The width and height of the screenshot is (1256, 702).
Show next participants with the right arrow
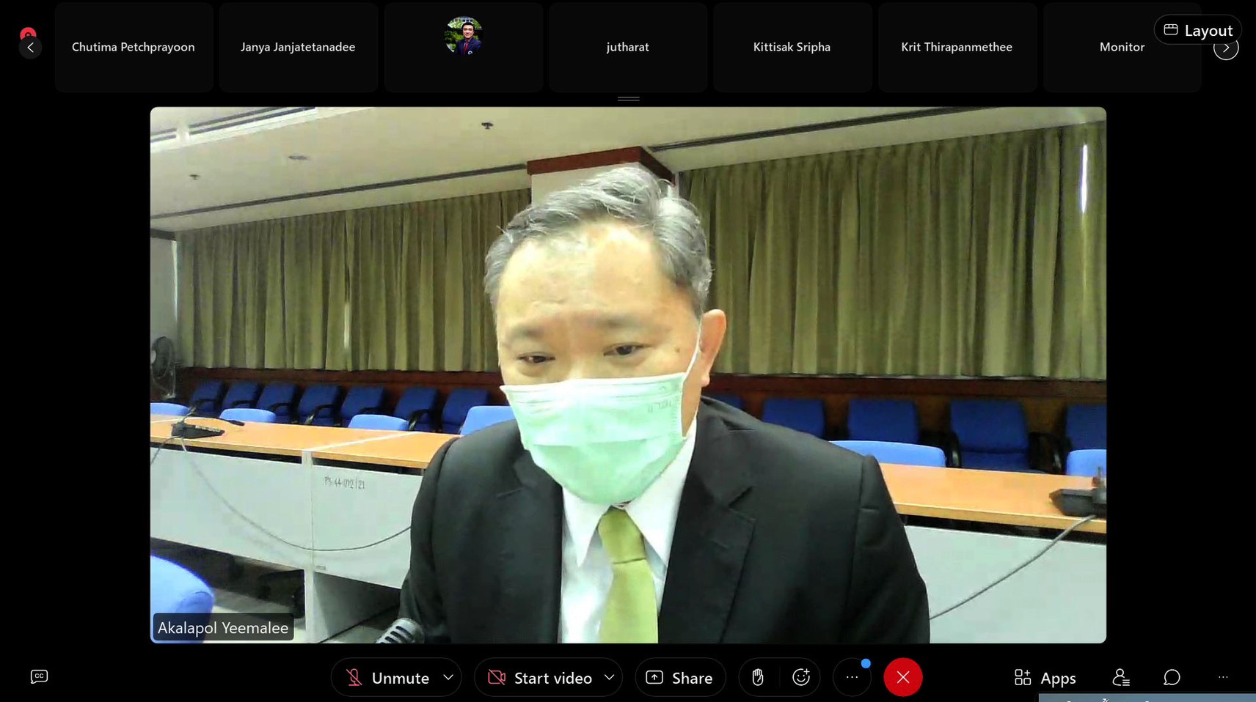(1226, 48)
